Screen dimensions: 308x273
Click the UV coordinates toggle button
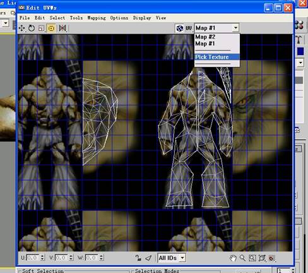(189, 28)
